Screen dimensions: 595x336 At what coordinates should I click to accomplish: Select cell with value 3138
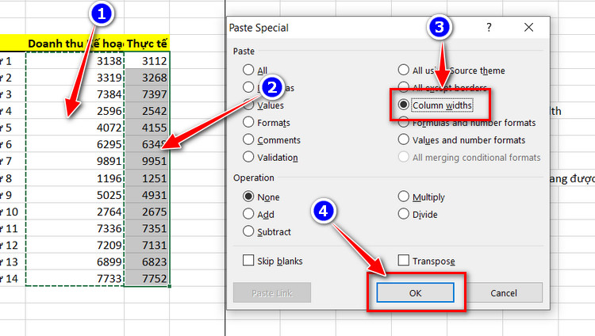coord(75,61)
